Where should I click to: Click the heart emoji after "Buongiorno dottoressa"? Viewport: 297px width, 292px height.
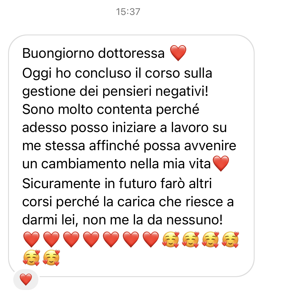click(178, 53)
